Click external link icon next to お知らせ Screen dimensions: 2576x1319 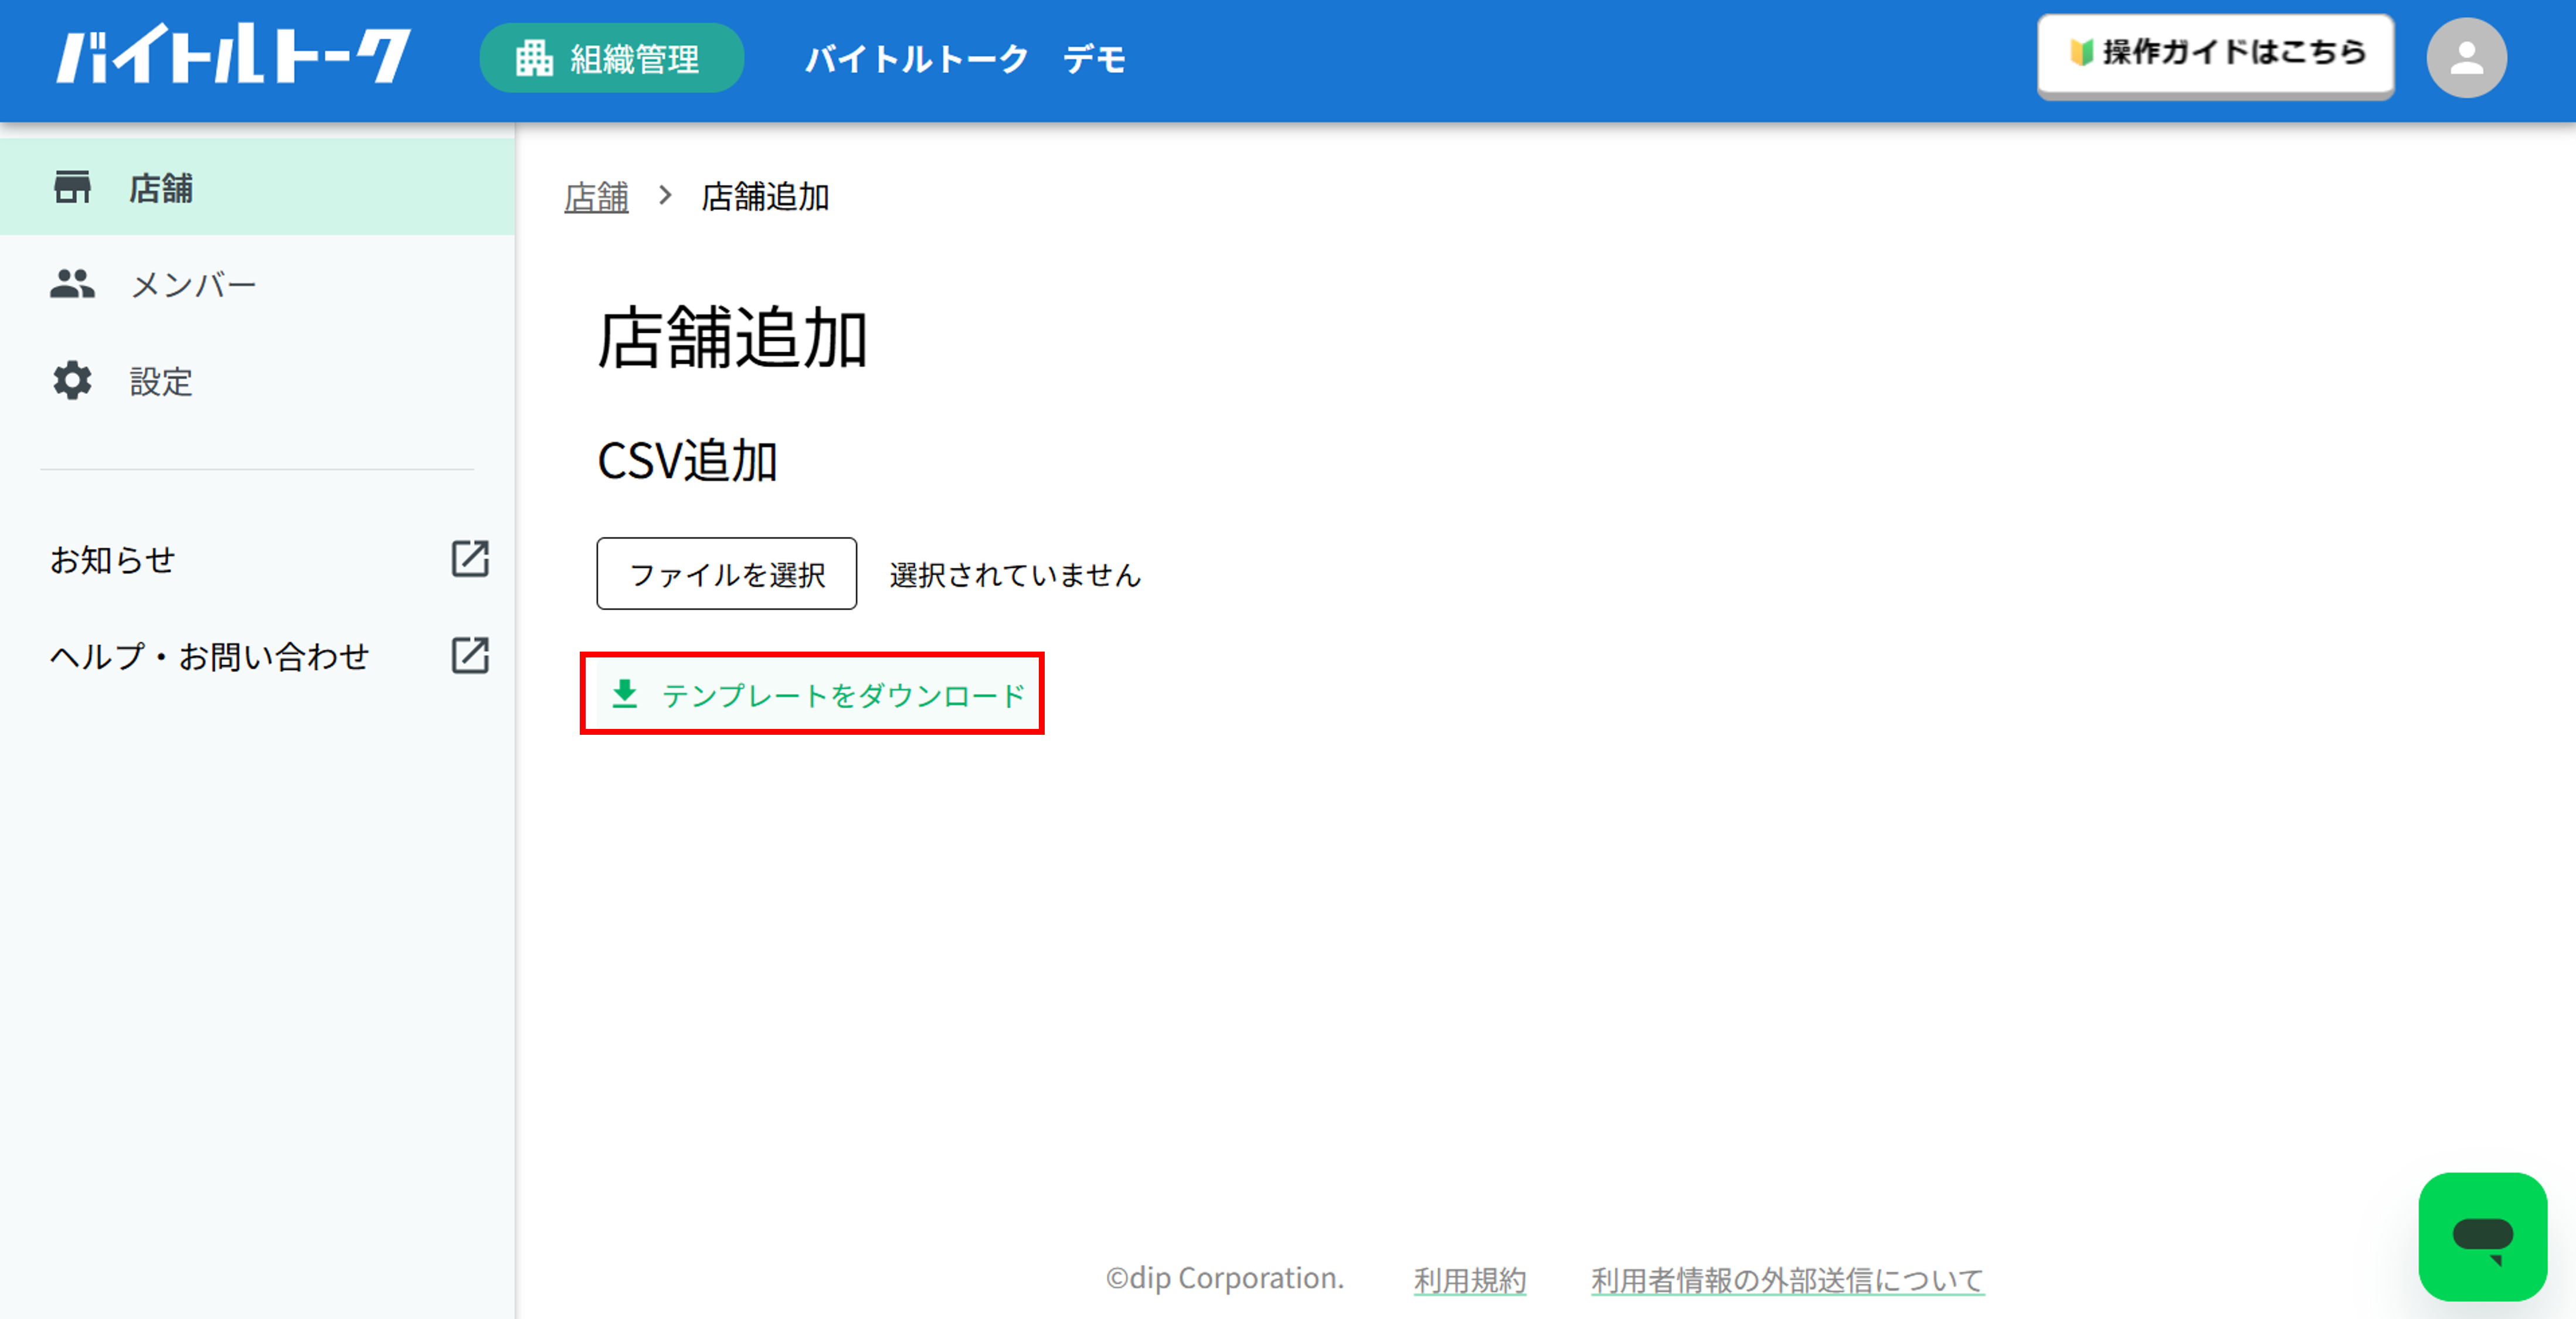tap(470, 560)
